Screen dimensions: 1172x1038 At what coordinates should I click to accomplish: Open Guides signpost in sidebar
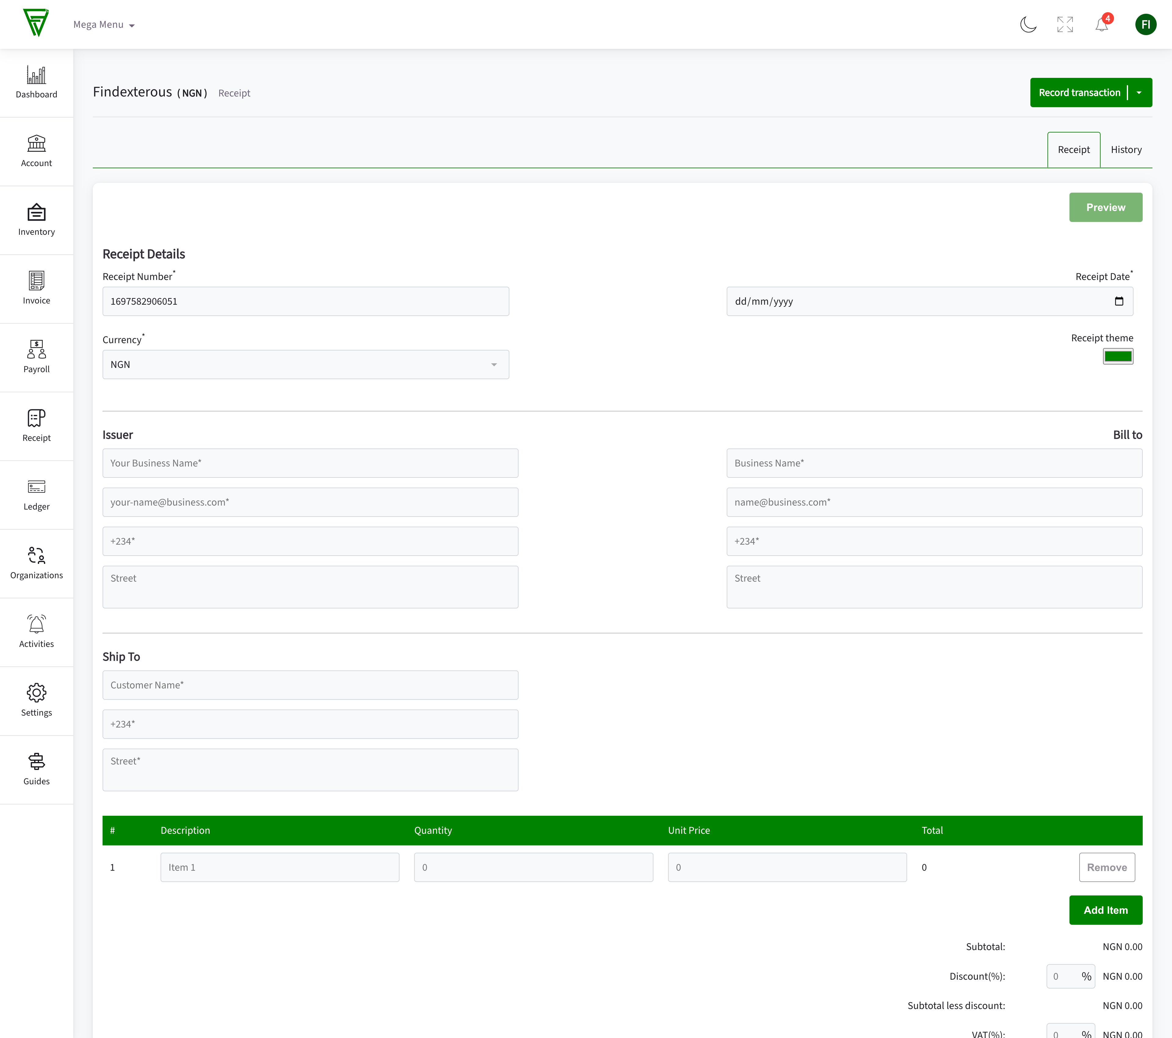tap(37, 770)
